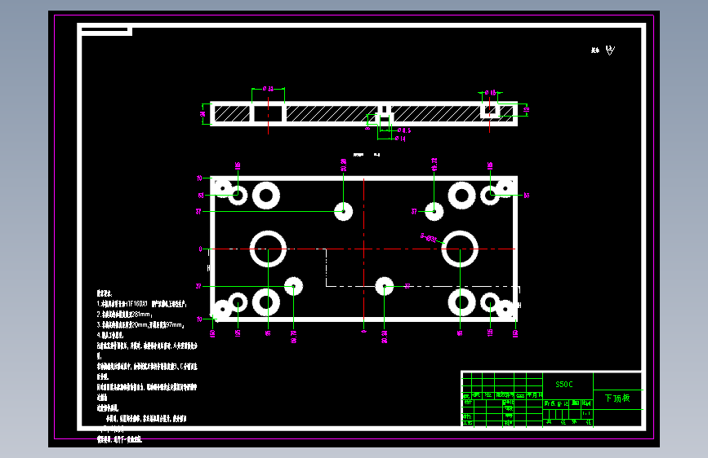Select the technical note line containing 1F160X1
The image size is (708, 458).
pos(141,304)
